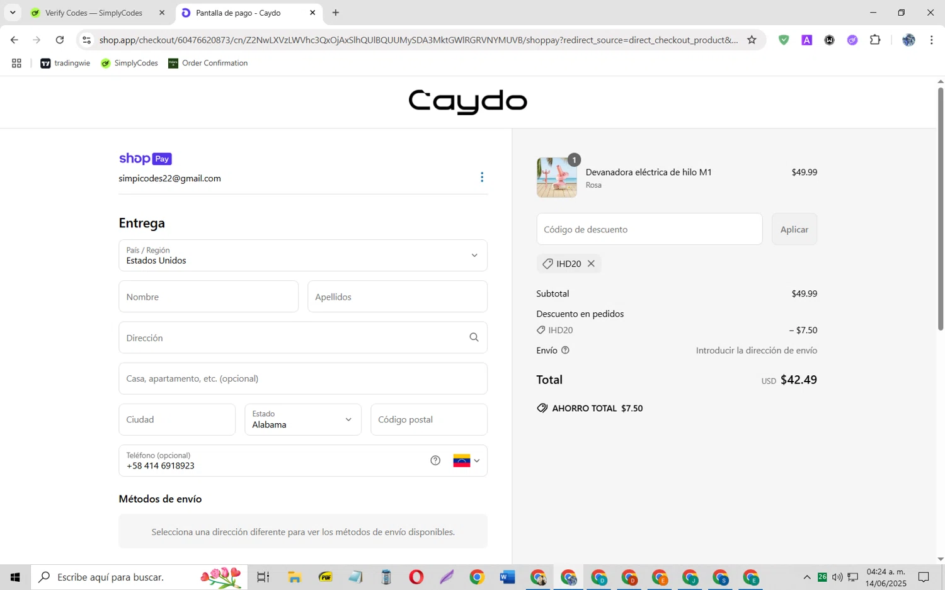Click the USD $42.49 total amount
945x590 pixels.
789,380
